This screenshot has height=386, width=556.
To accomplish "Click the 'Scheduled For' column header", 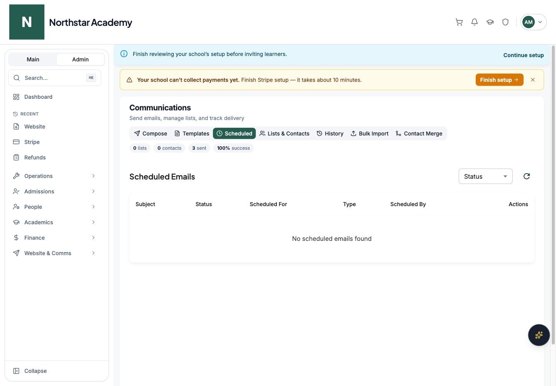I will pyautogui.click(x=268, y=204).
